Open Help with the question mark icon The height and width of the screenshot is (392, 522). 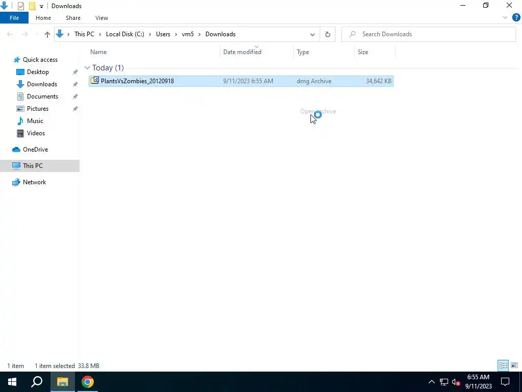click(x=516, y=18)
